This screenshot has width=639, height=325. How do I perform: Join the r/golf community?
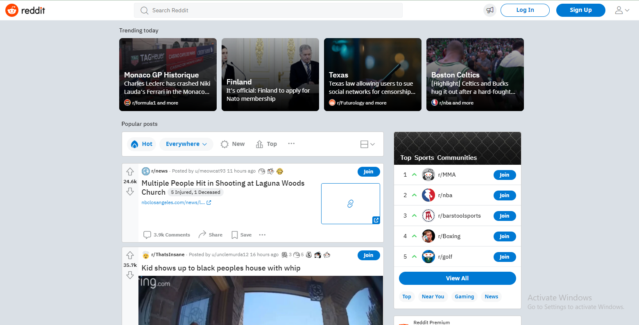[505, 257]
